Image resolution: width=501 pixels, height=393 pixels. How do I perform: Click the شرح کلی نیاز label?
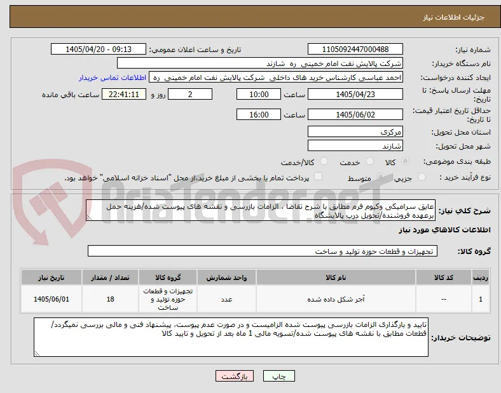coord(464,211)
